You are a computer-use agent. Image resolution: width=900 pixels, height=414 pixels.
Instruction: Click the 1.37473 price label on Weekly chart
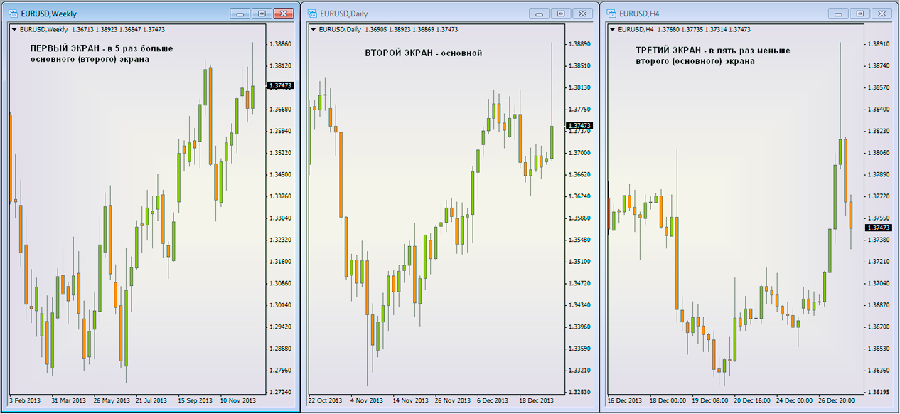tap(280, 85)
